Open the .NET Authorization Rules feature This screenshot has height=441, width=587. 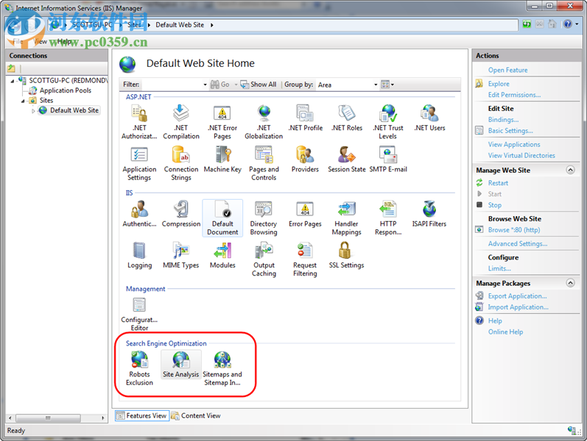139,122
